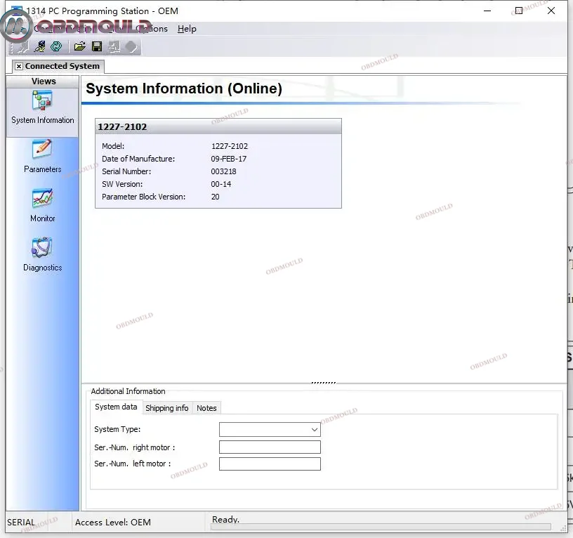Open the Help menu

[187, 29]
